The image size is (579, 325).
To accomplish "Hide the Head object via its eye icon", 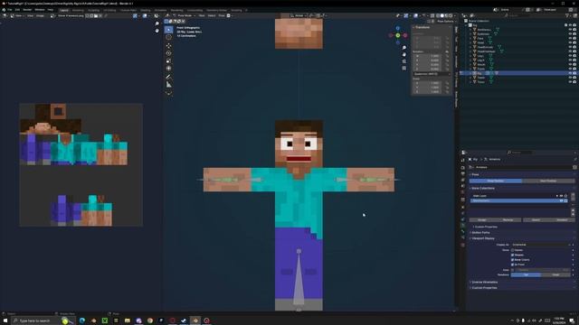I will (570, 42).
